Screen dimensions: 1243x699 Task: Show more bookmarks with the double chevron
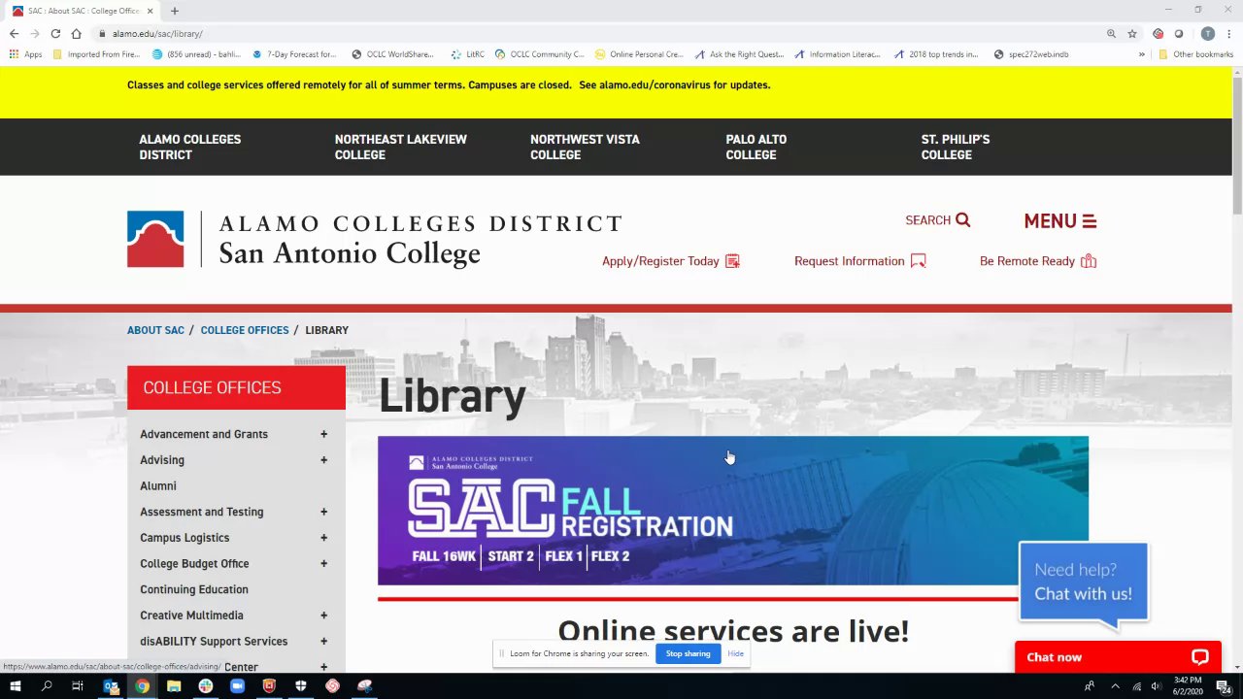(1142, 54)
